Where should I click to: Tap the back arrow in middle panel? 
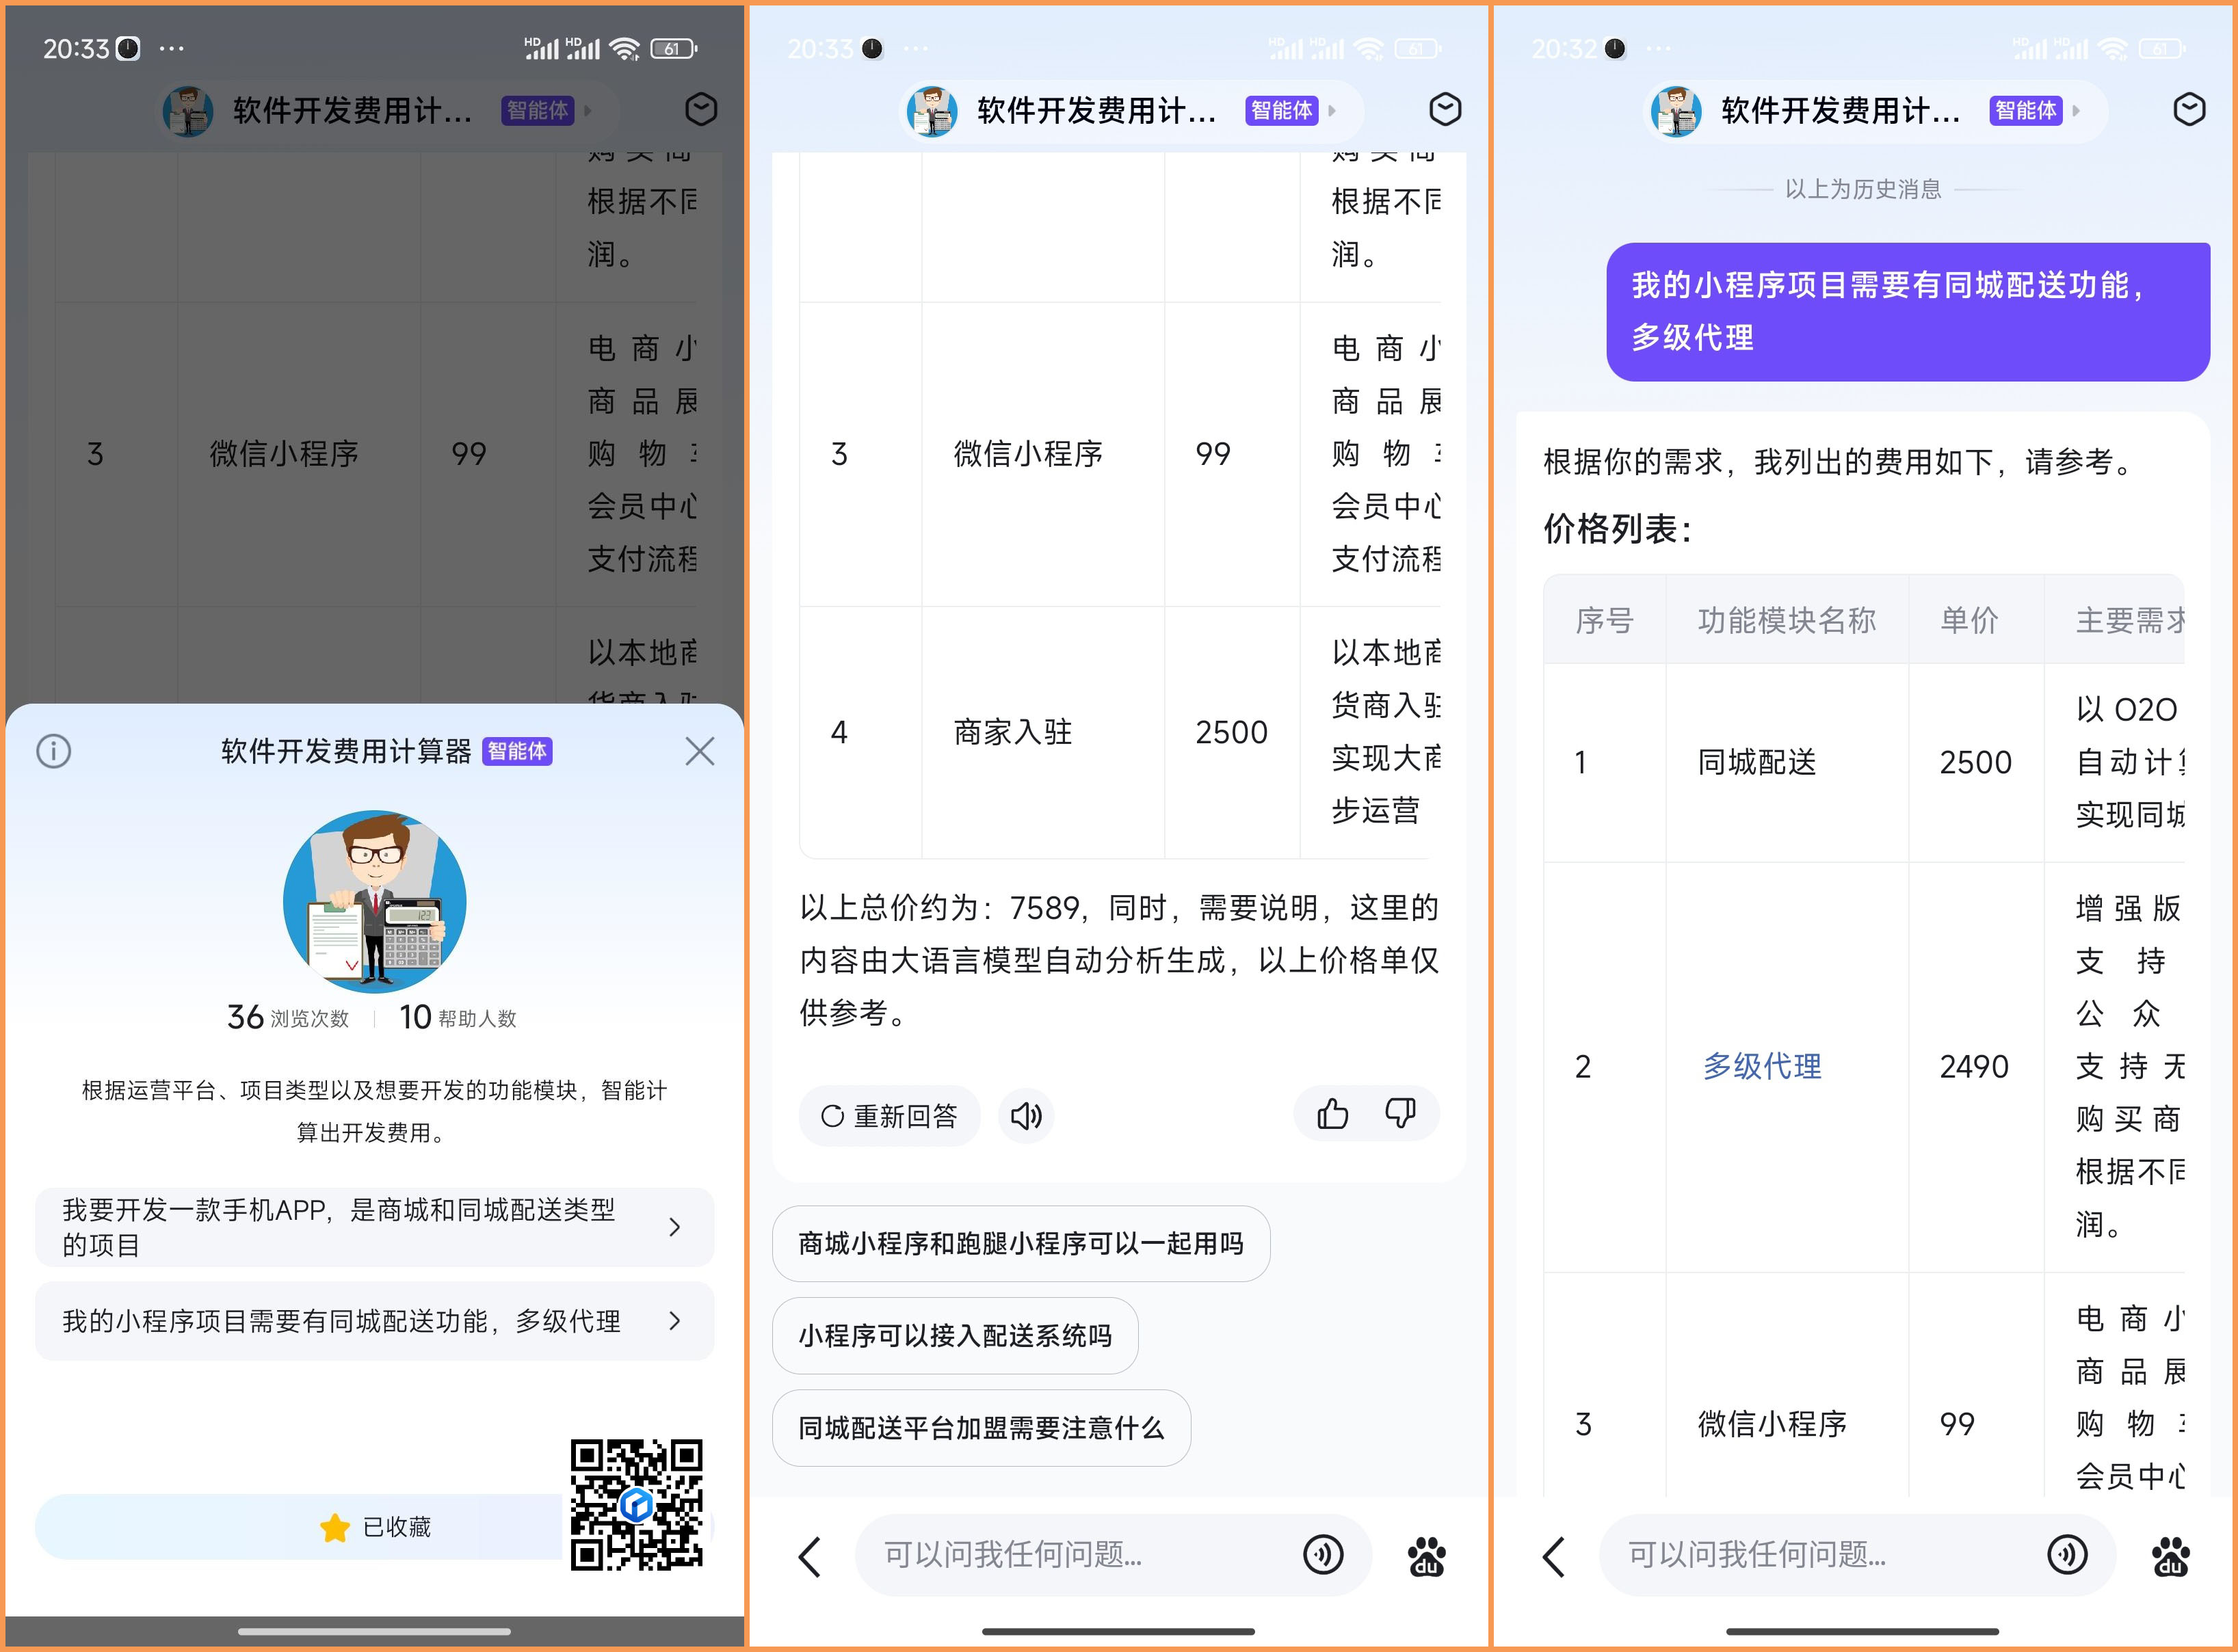809,1556
